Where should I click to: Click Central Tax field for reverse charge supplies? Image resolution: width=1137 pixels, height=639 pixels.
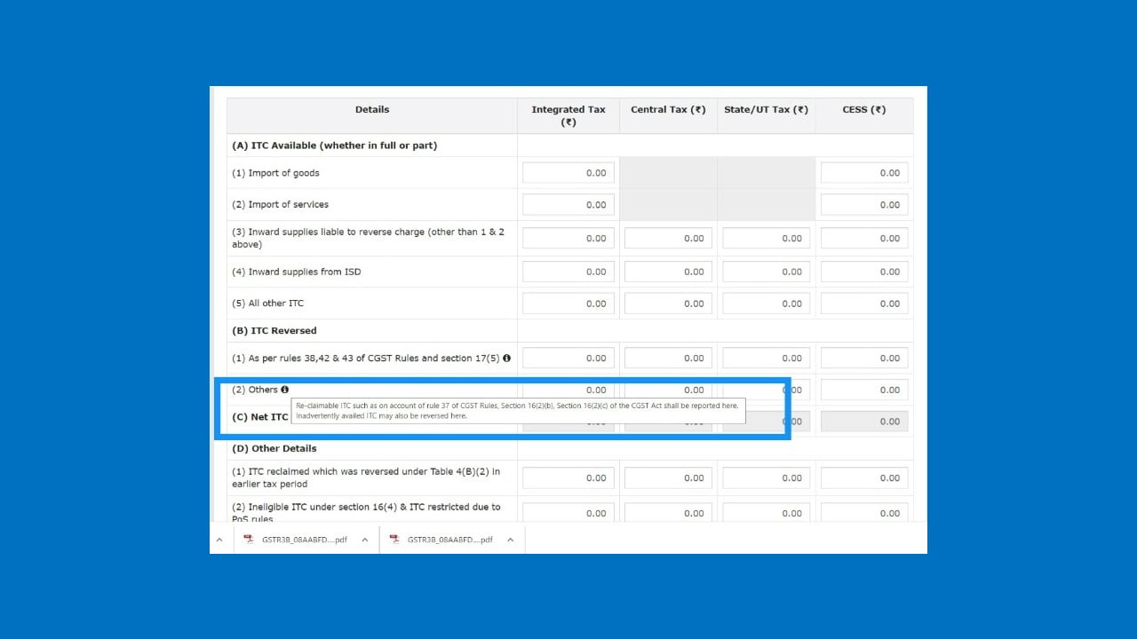[668, 238]
